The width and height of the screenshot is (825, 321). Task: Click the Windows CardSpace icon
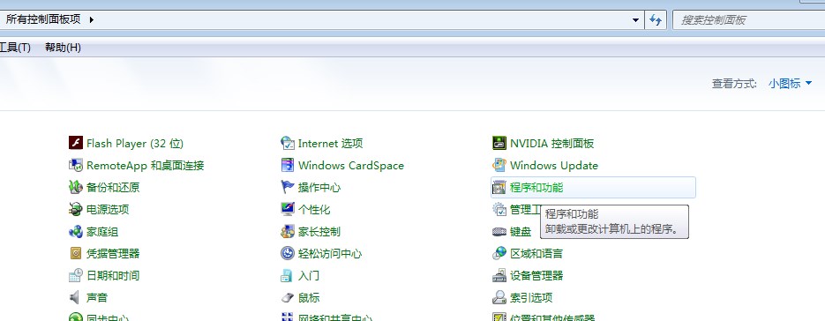288,165
